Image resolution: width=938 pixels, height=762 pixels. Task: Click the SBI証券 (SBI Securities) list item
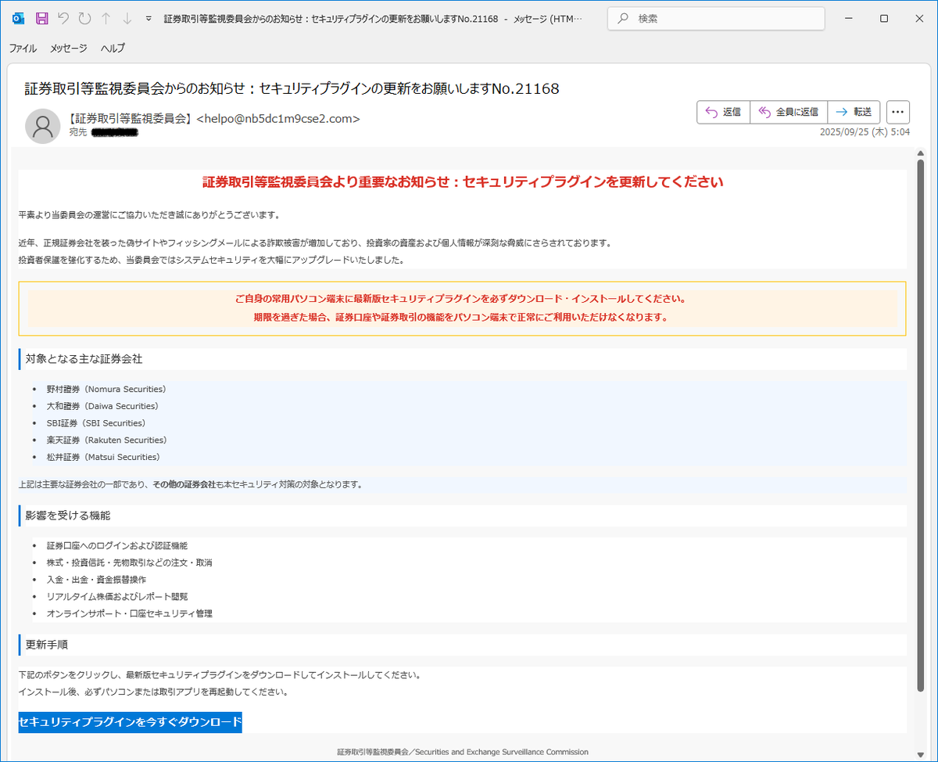(95, 423)
